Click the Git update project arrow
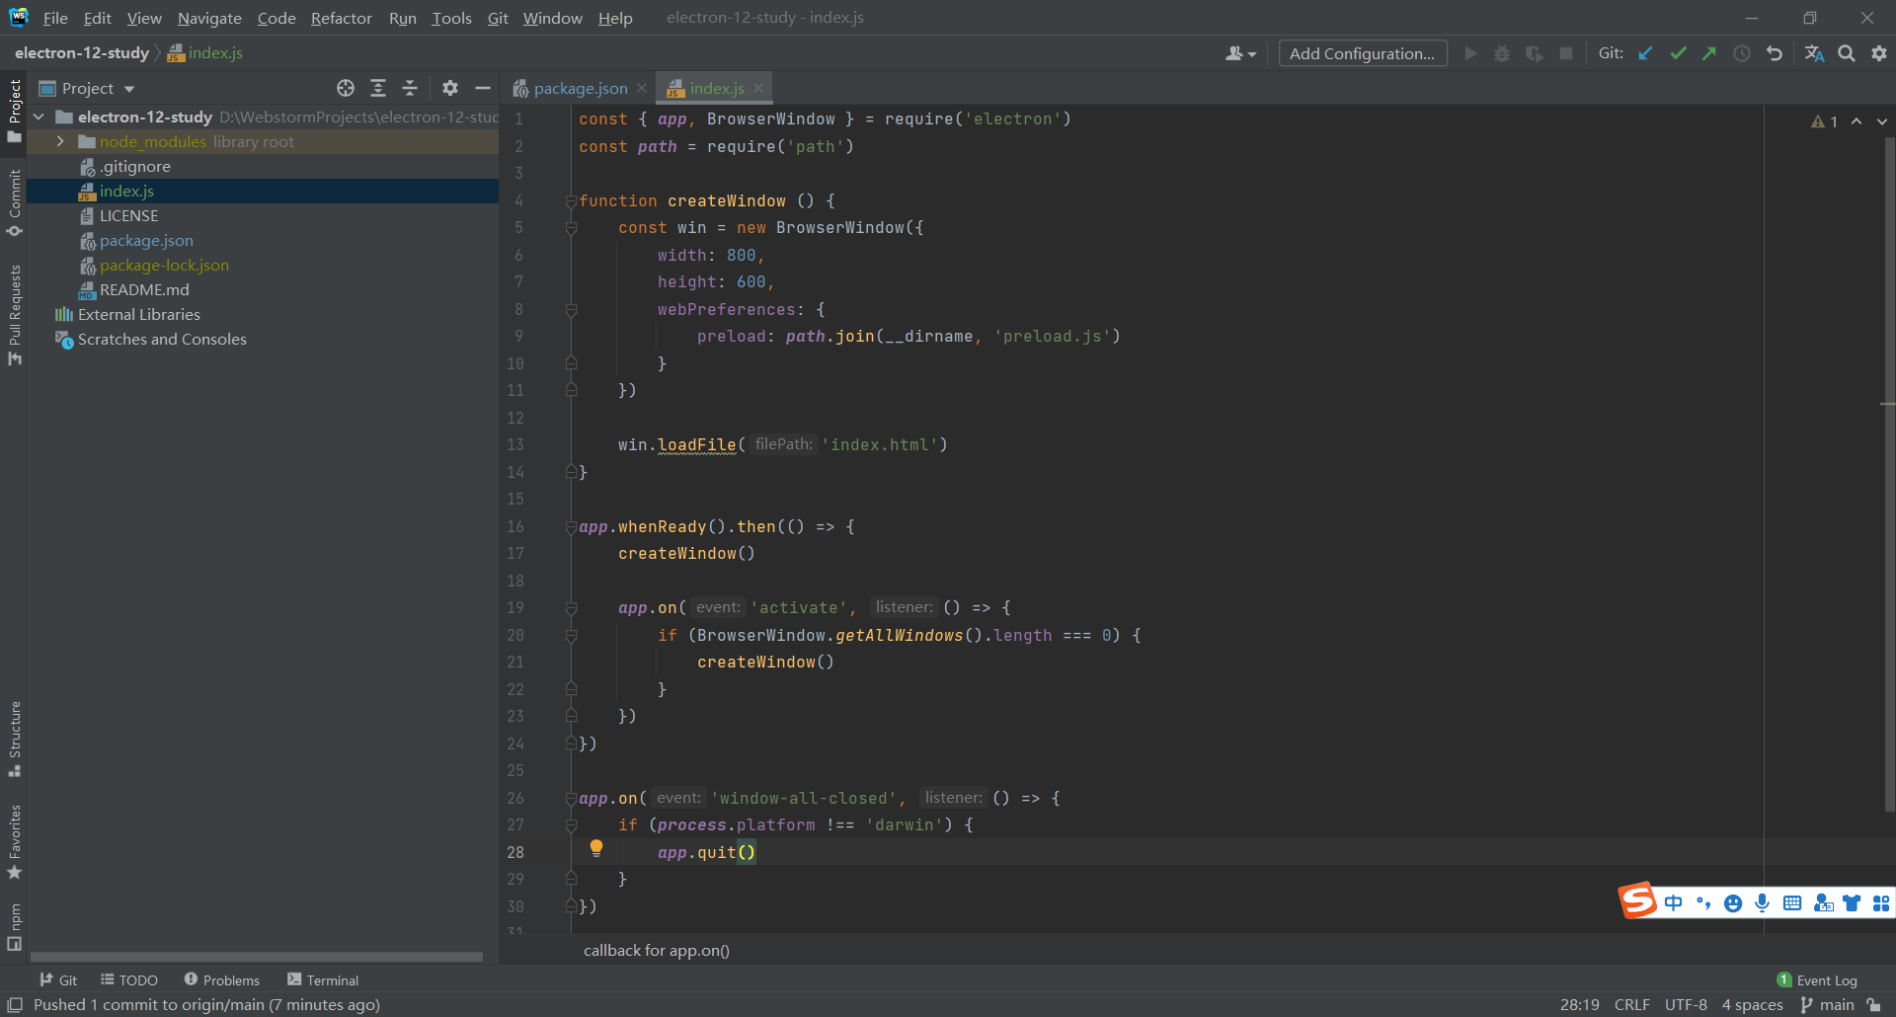 1645,53
